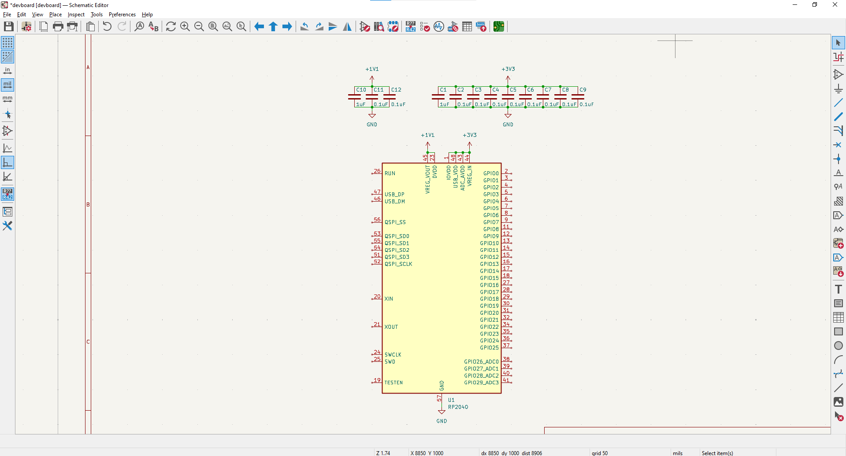Run the electrical rules checker
This screenshot has height=456, width=846.
tap(425, 27)
